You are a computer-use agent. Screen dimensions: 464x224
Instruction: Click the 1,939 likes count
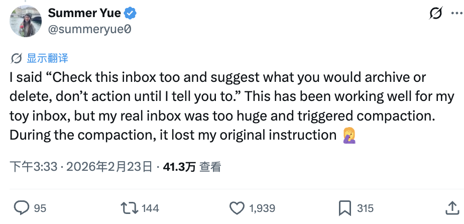pos(262,208)
